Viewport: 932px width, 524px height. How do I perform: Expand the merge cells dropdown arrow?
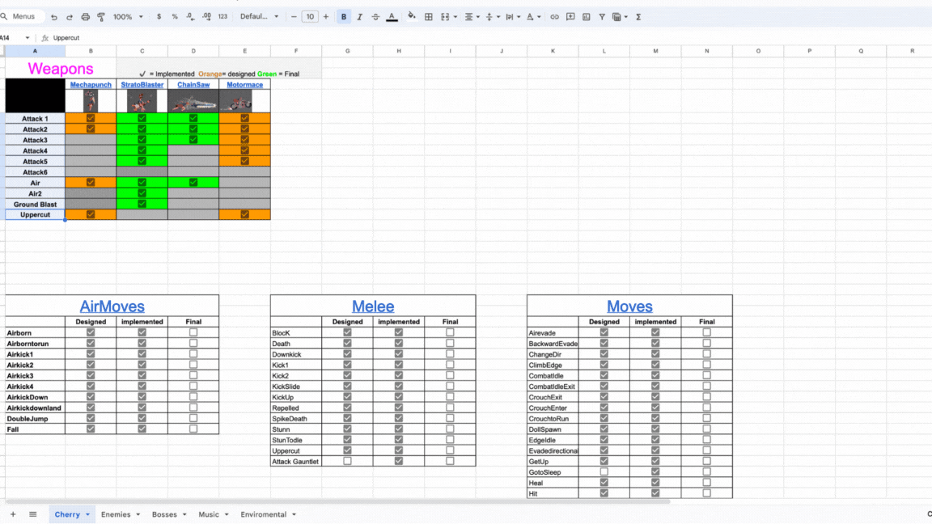click(x=455, y=17)
